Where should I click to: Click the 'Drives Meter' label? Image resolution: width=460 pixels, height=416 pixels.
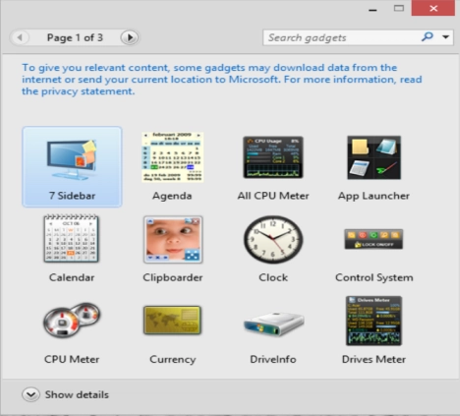pos(374,359)
